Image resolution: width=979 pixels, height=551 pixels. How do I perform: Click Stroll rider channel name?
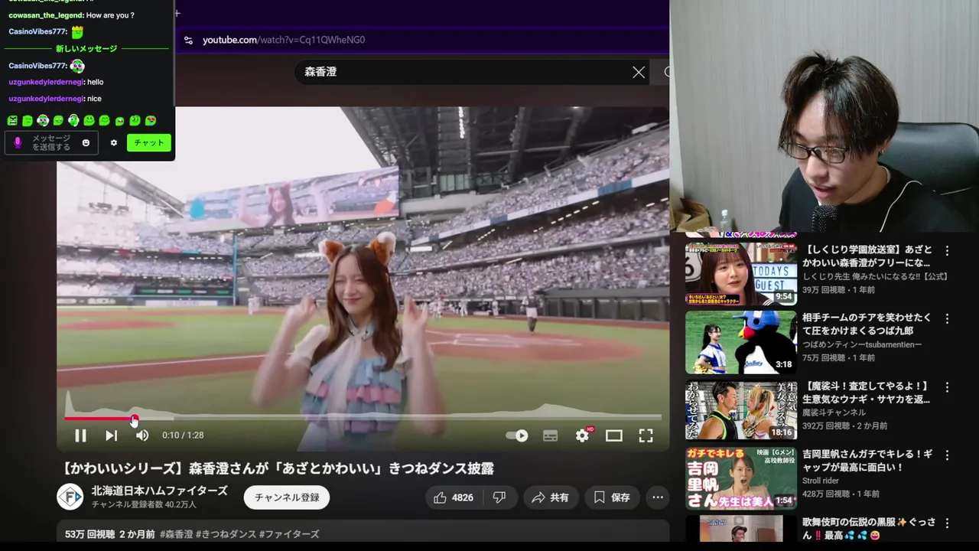coord(821,481)
